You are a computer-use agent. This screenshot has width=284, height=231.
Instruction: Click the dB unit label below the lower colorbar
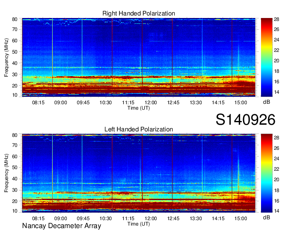click(266, 217)
